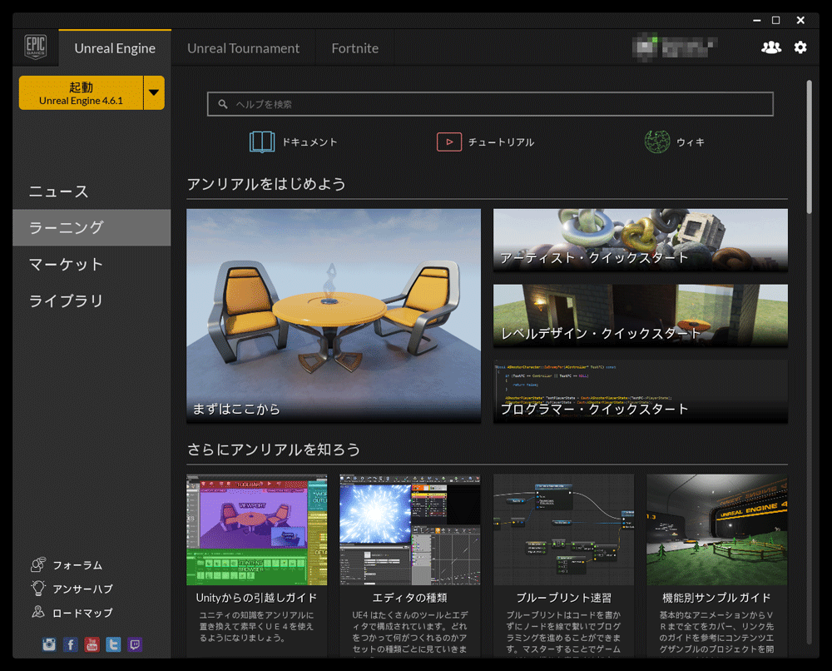Open the 機能別サンプルガイド thumbnail image
Screen dimensions: 832x671
tap(717, 529)
